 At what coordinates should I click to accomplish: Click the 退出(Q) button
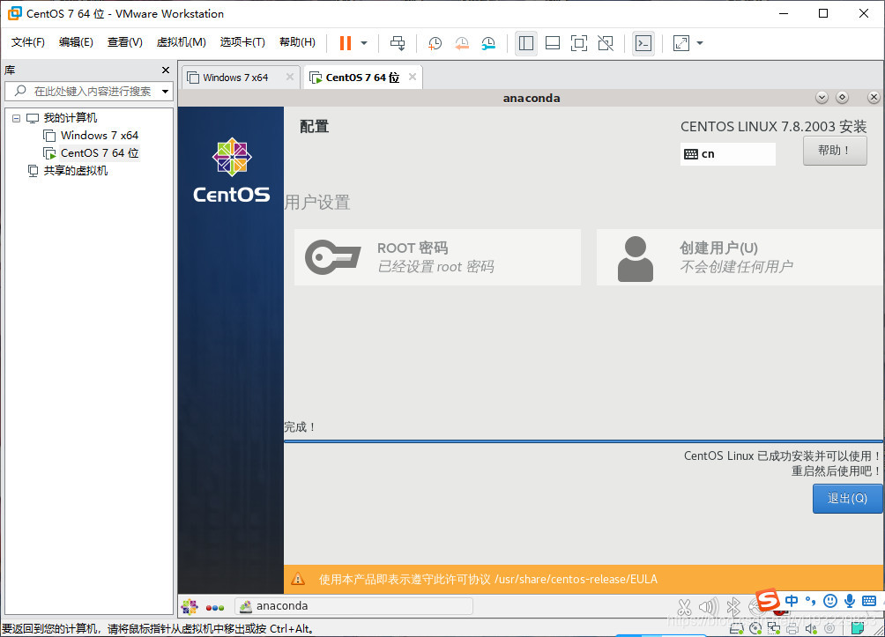click(847, 498)
